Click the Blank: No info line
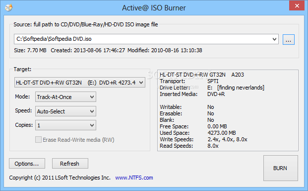The width and height of the screenshot is (308, 191). (187, 120)
